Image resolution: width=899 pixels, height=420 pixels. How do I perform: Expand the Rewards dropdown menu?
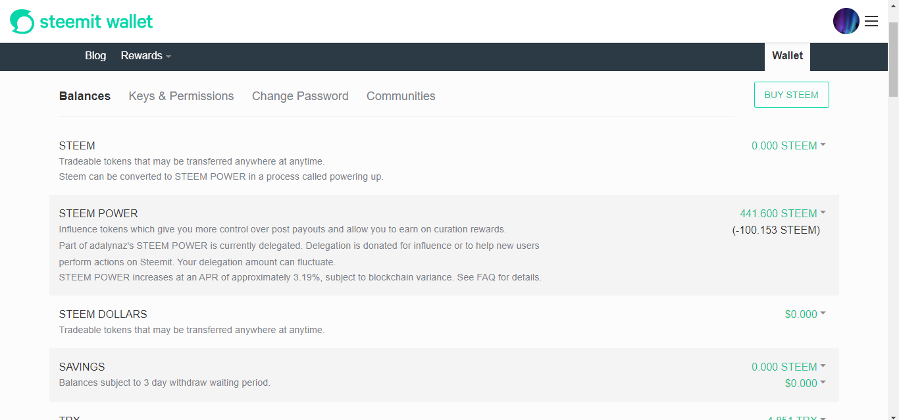click(145, 56)
